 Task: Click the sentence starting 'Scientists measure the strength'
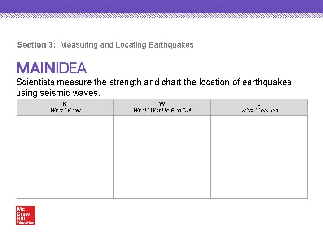(x=154, y=82)
